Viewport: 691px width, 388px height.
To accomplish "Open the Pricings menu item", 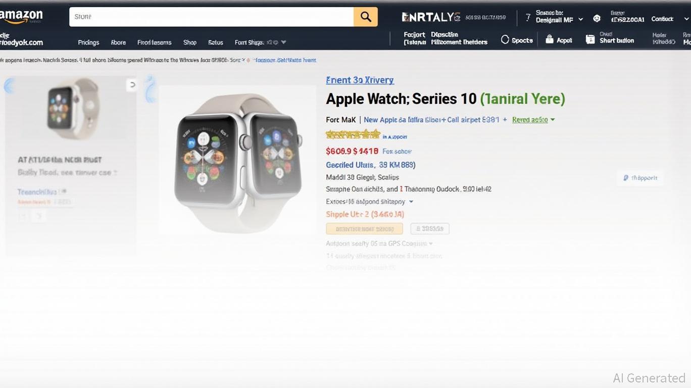I will pos(88,42).
